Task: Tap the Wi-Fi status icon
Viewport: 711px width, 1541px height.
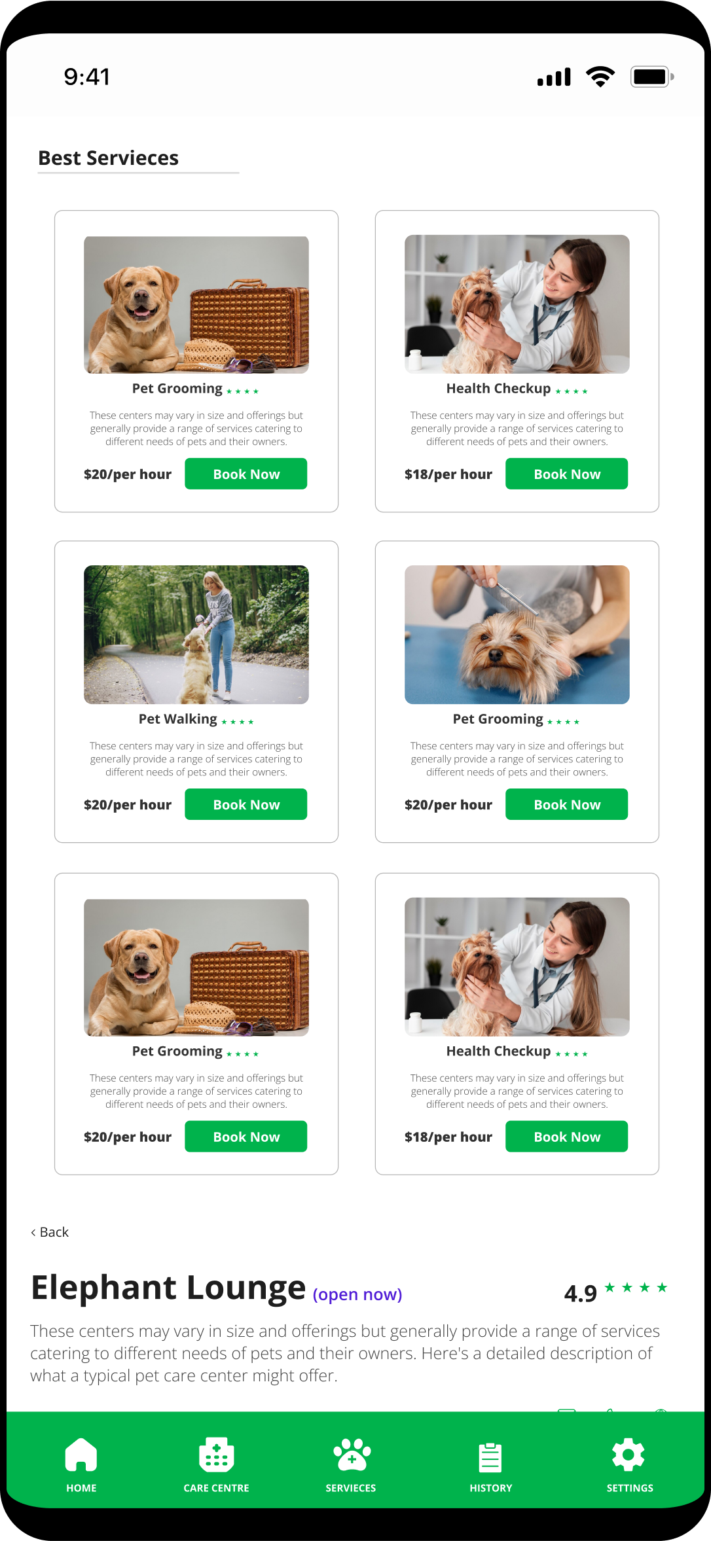Action: tap(600, 77)
